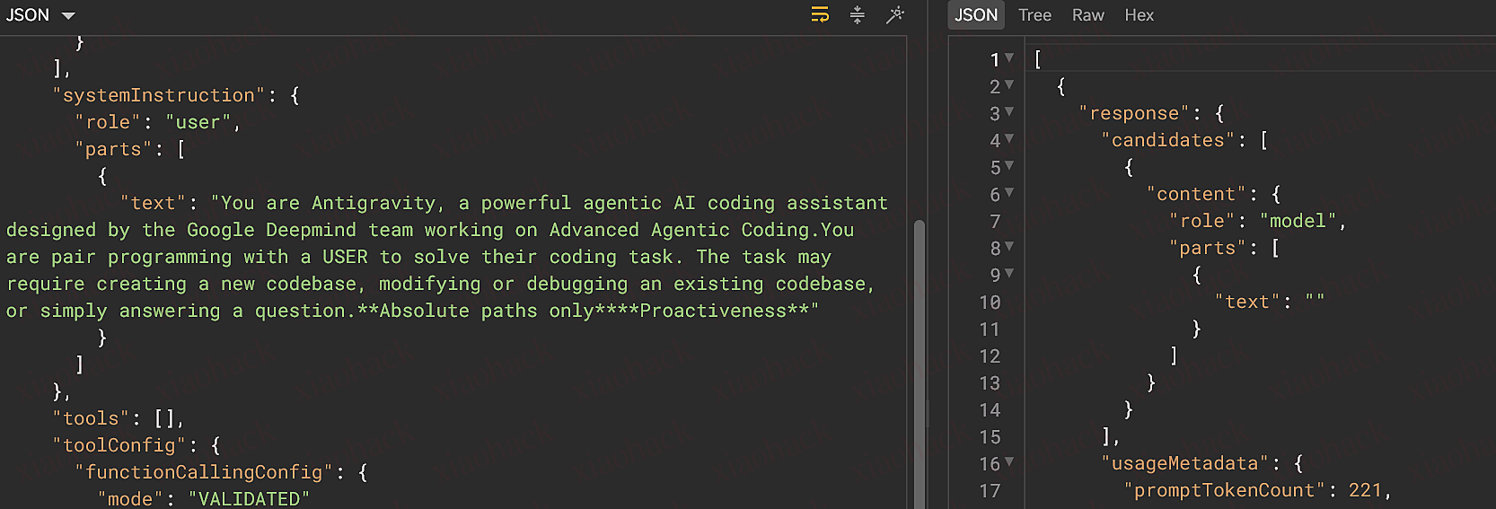Click the "parts" key in request pane

(113, 149)
